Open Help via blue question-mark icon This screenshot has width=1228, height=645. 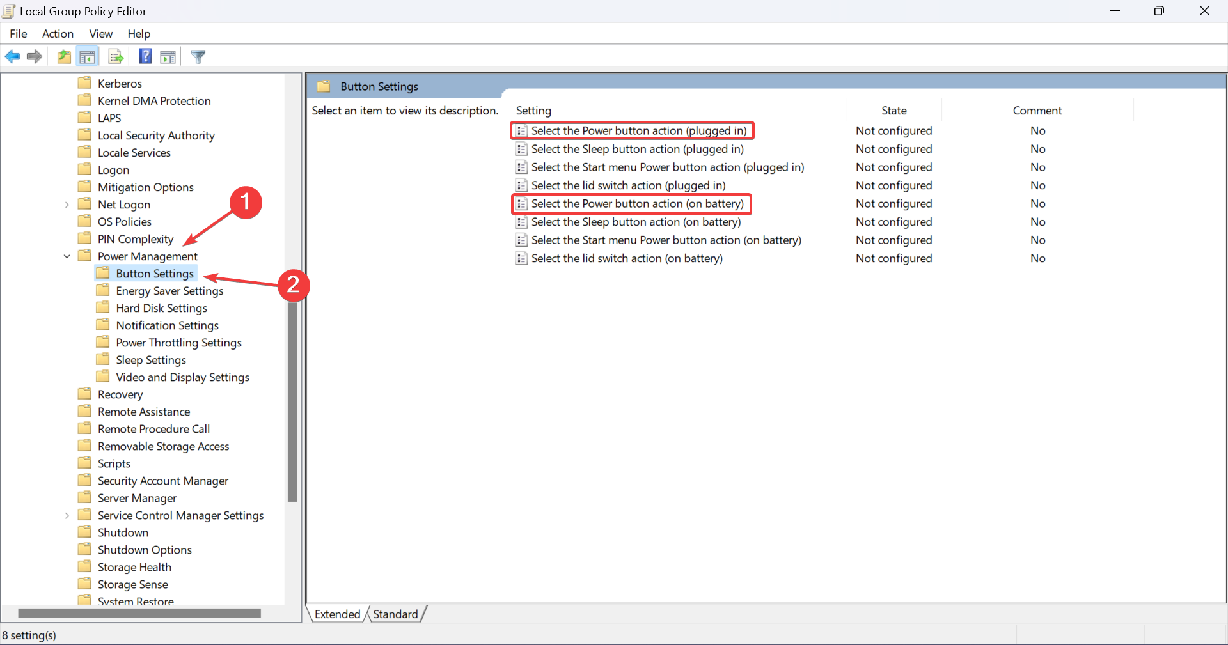tap(145, 57)
